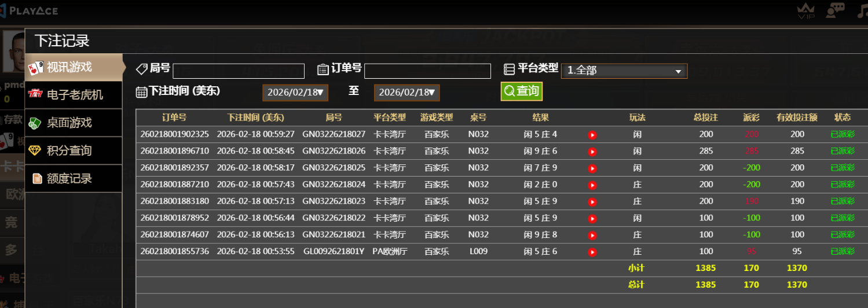The width and height of the screenshot is (868, 308).
Task: Play video replay for round GL0092621801Y
Action: click(x=592, y=252)
